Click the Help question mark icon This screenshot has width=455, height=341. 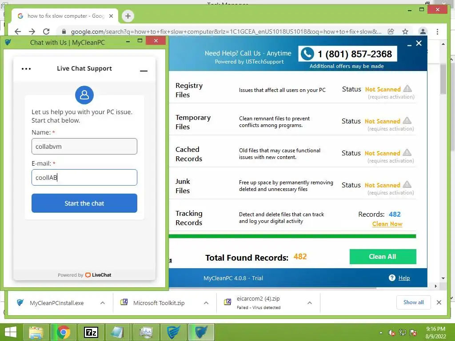(x=392, y=278)
